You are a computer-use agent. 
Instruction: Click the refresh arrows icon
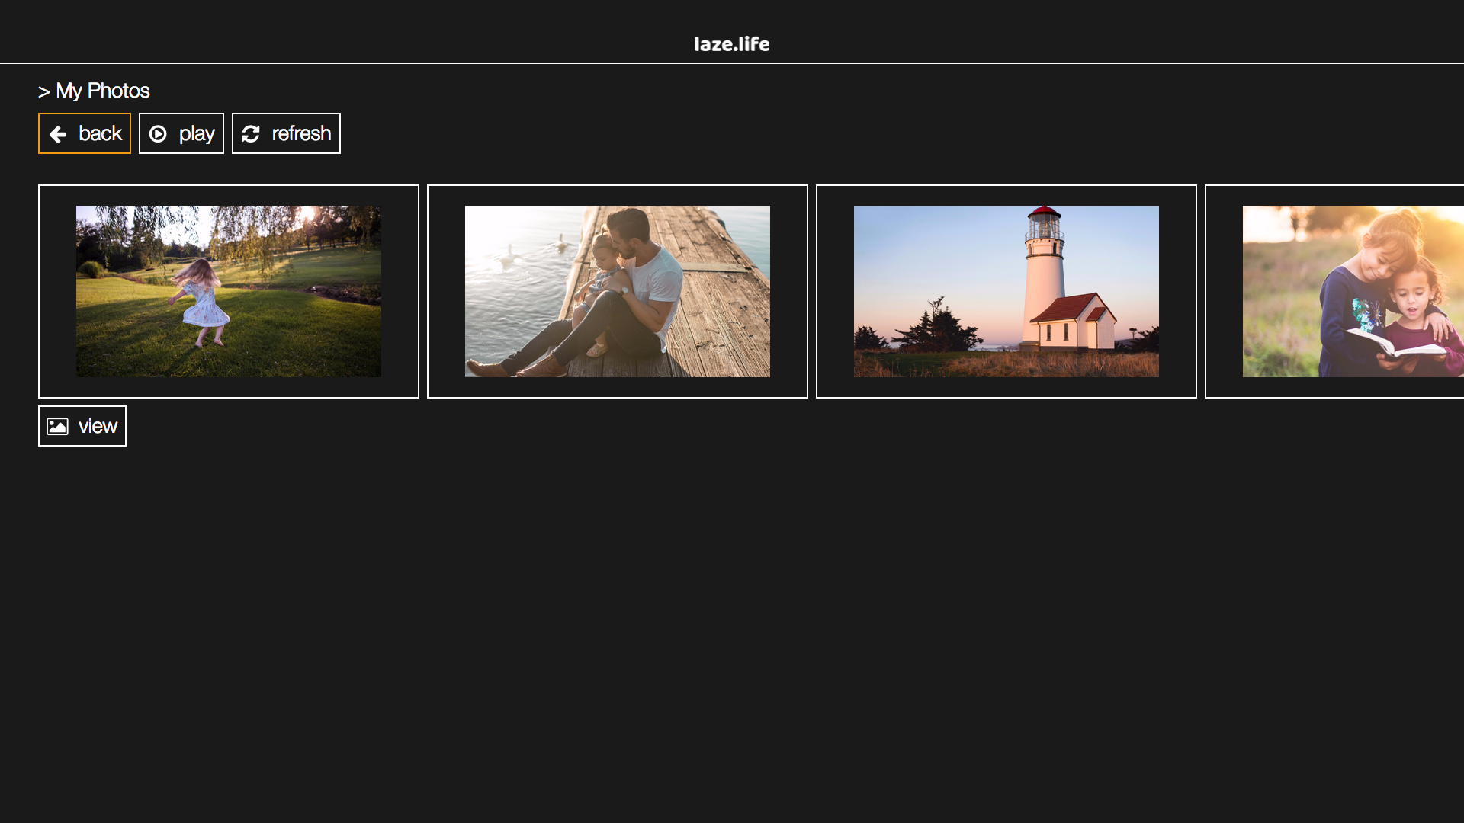250,133
